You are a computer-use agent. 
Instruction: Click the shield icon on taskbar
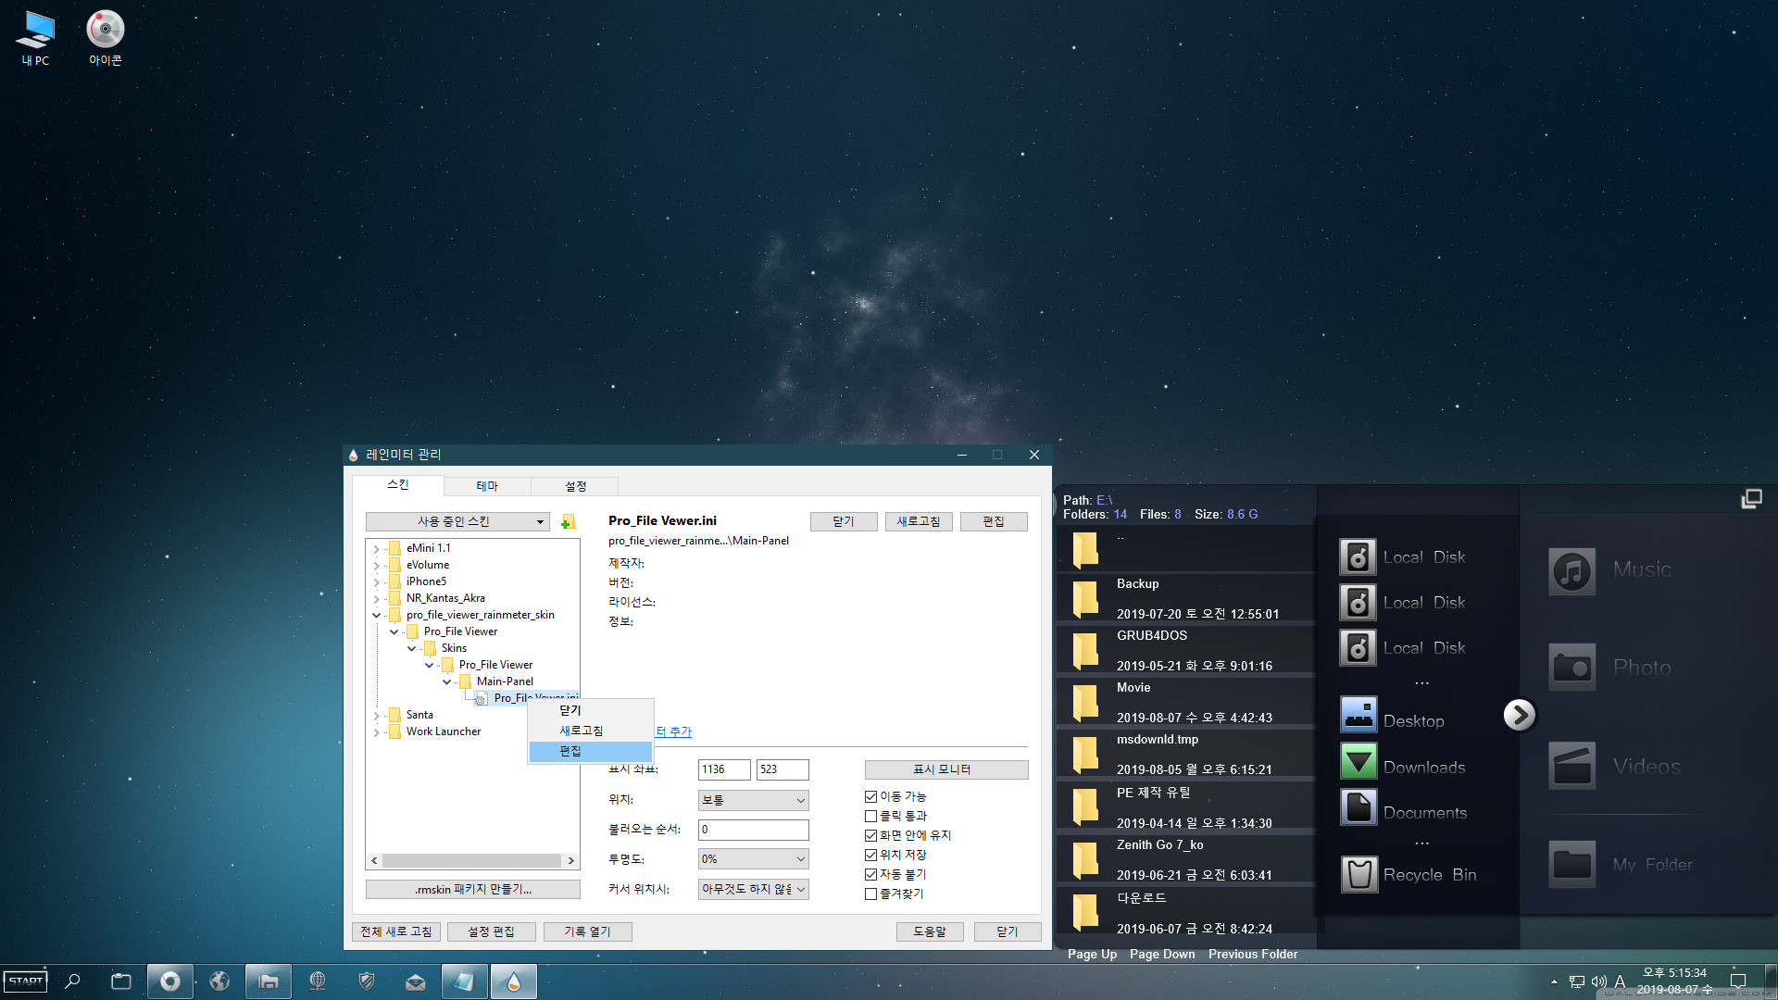tap(367, 981)
